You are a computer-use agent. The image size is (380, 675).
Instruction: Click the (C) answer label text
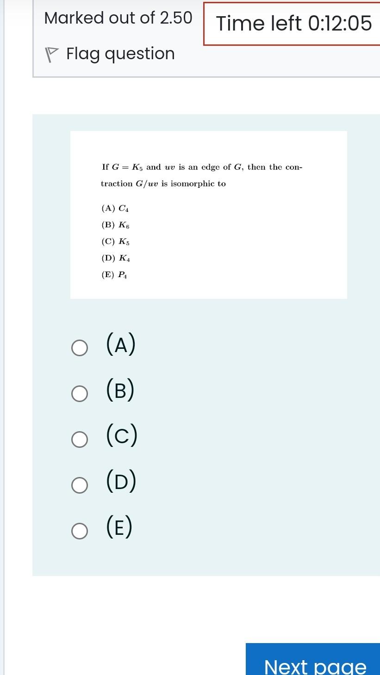122,436
